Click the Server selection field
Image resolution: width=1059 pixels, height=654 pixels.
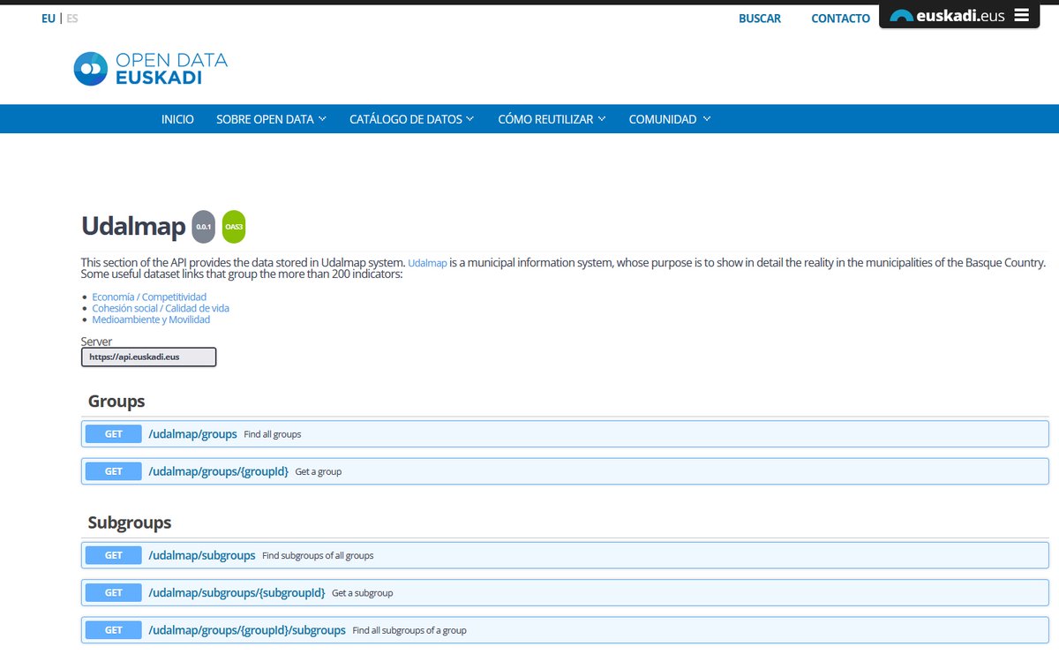coord(148,357)
